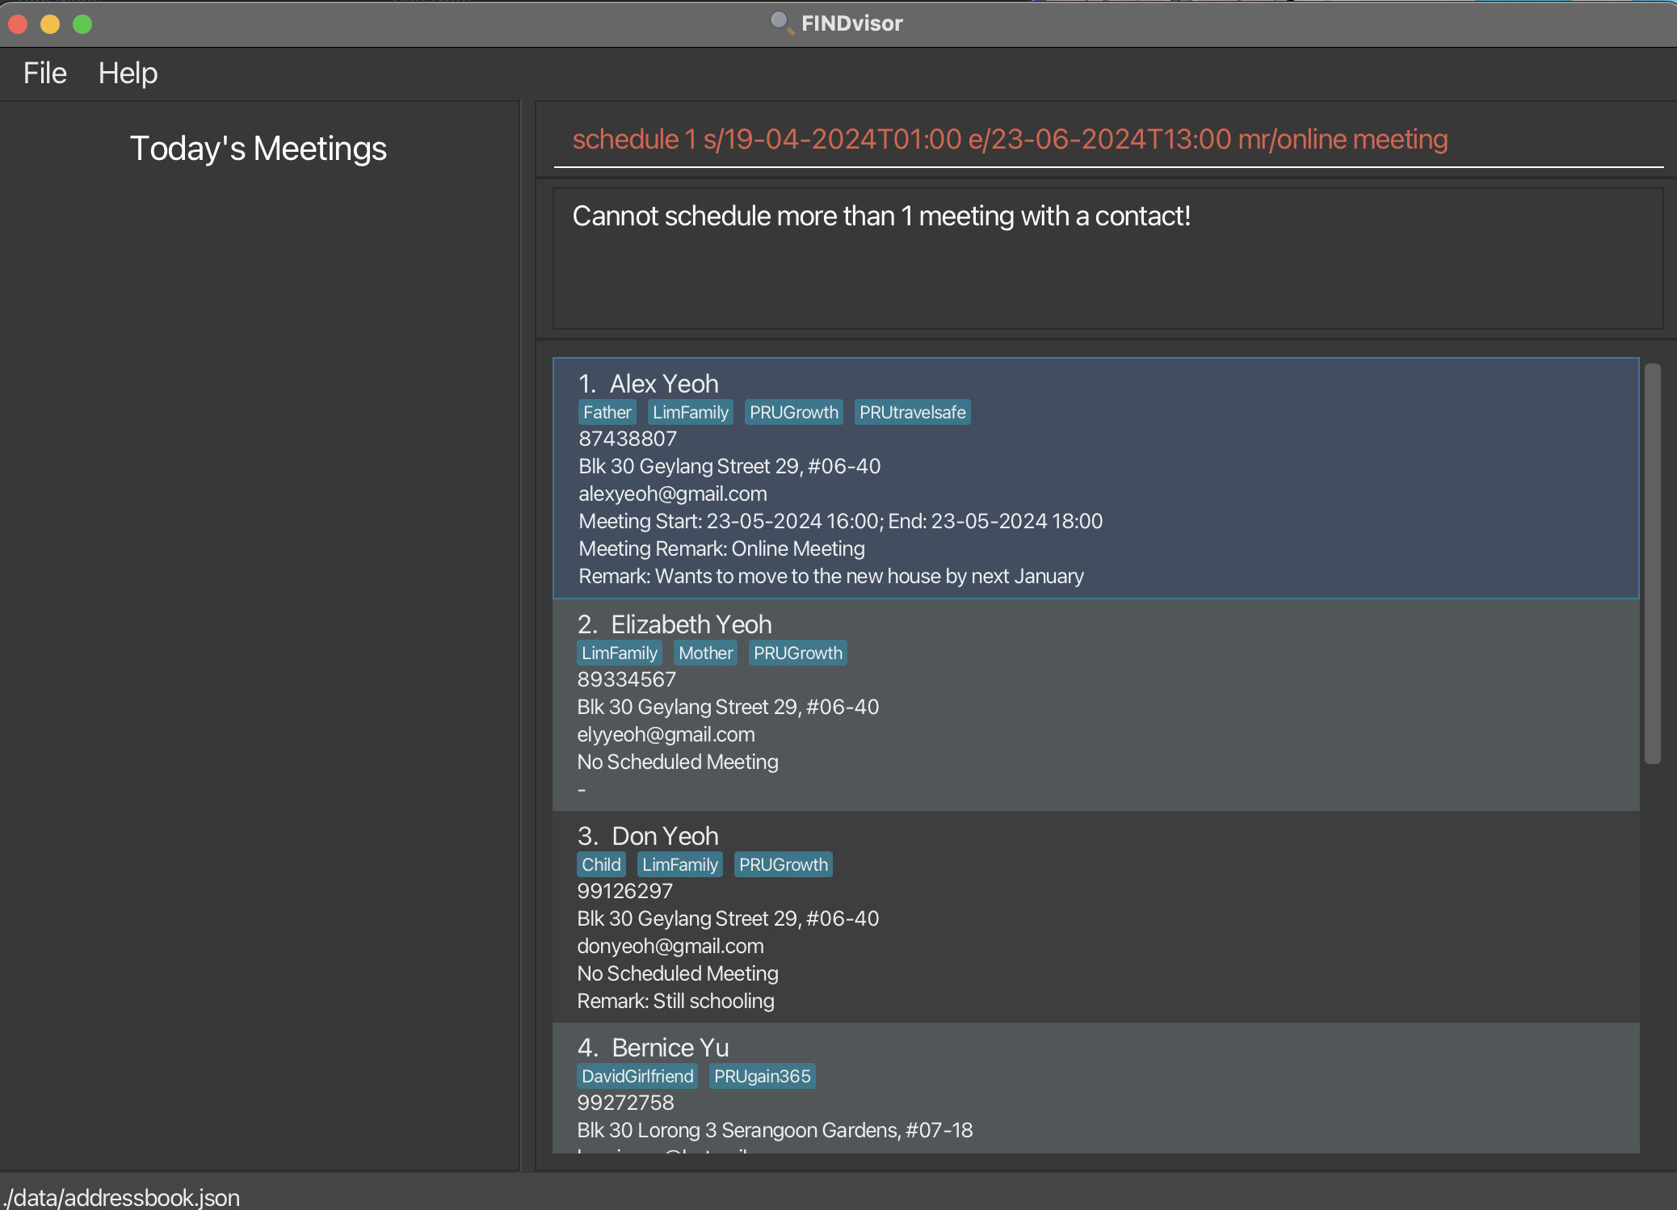Click the PRUgain365 tag

click(762, 1077)
